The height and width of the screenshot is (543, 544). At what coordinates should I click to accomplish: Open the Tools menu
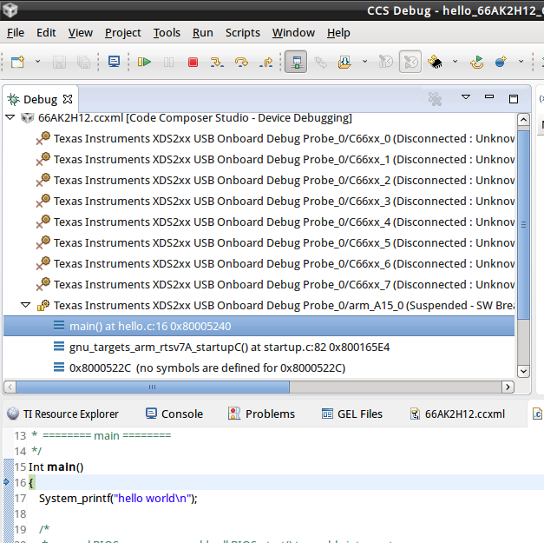167,33
